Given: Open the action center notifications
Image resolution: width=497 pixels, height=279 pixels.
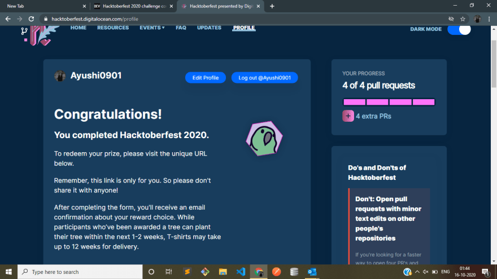Looking at the screenshot, I should pos(486,272).
